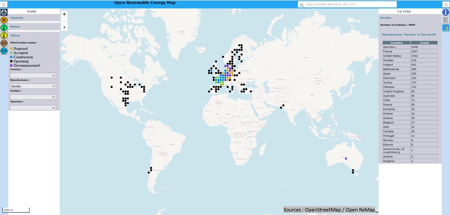Click the FILTERS panel title
Screen dimensions: 450x215
404,12
